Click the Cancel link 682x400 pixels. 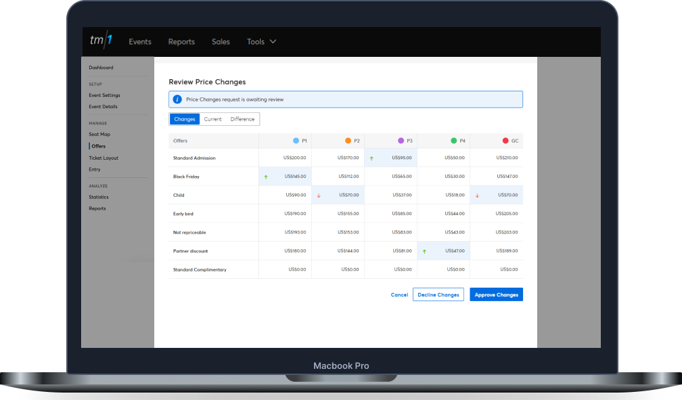[399, 295]
